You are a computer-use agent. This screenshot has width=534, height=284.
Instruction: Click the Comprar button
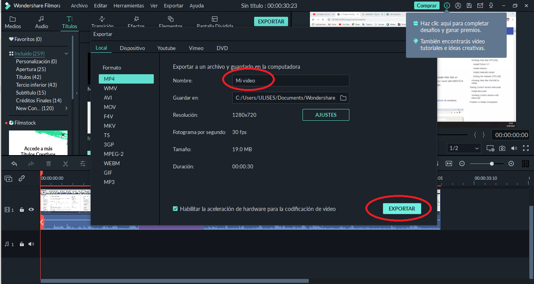point(427,5)
